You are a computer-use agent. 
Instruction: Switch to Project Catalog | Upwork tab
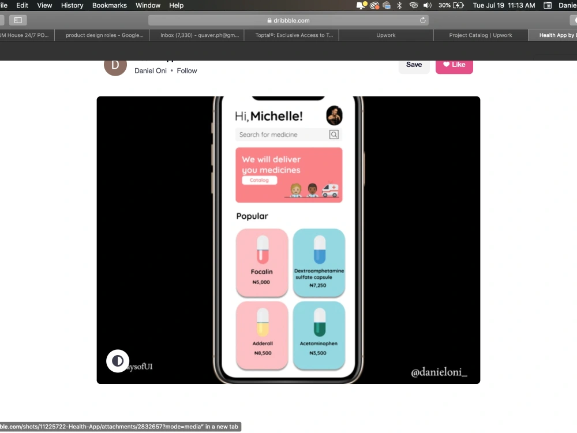(481, 35)
